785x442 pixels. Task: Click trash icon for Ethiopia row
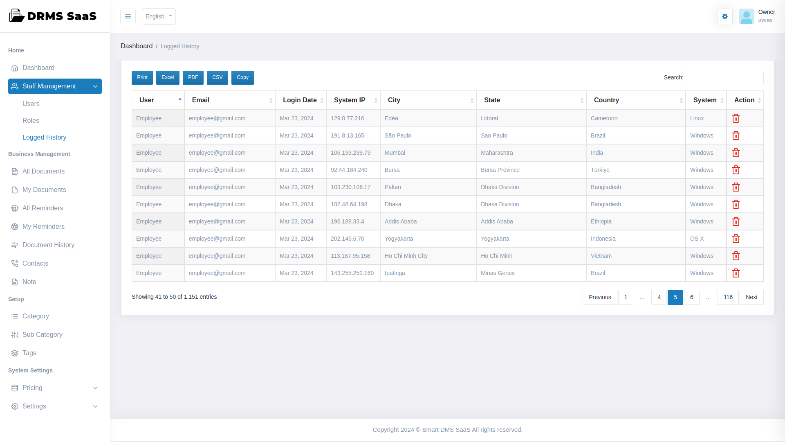coord(736,221)
